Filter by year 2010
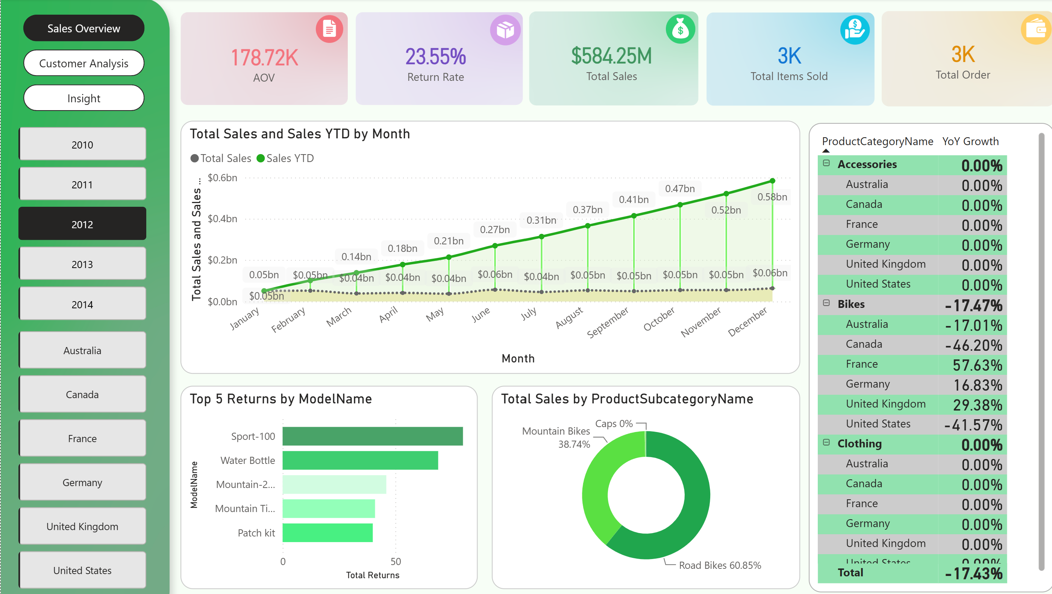Screen dimensions: 1052x594 (x=82, y=144)
